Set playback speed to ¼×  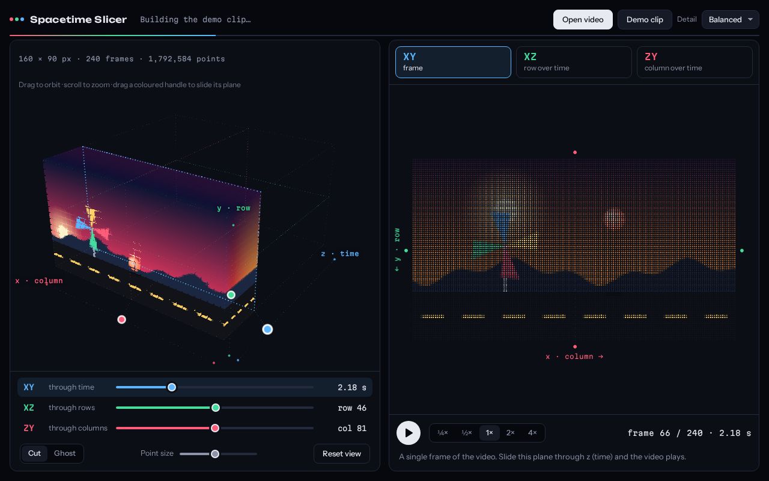(x=443, y=433)
